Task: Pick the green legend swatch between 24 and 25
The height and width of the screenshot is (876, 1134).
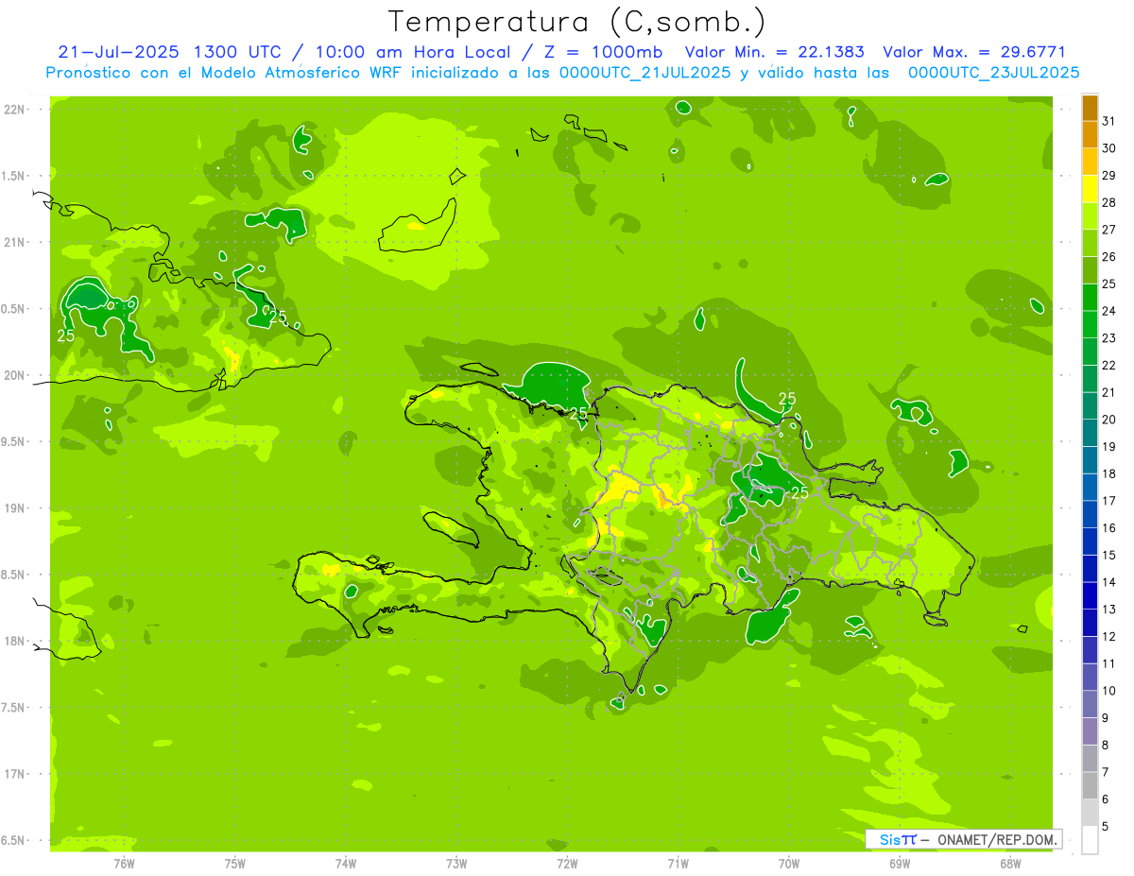Action: 1090,298
